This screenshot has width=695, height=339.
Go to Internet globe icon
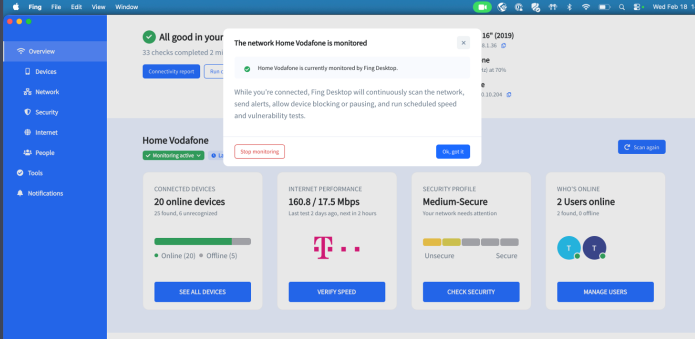[28, 132]
